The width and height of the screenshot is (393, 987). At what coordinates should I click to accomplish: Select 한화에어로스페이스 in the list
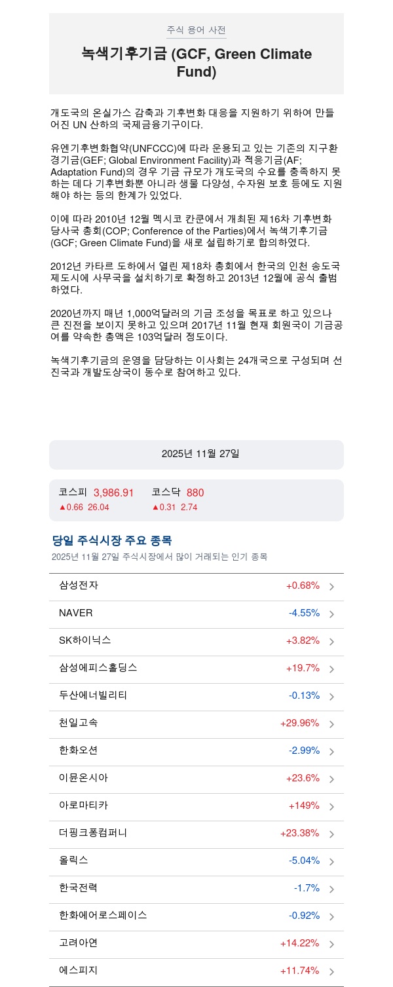click(103, 916)
